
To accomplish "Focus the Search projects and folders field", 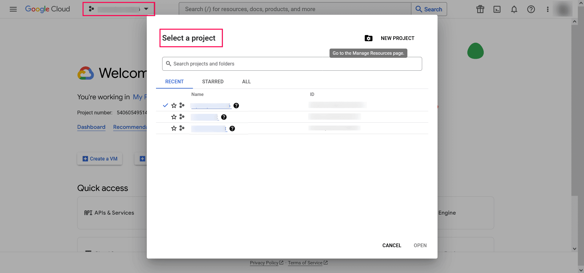I will (292, 64).
